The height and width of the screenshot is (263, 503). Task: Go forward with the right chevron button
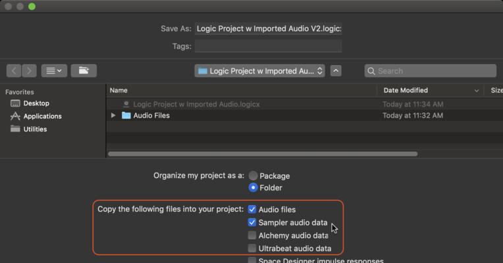tap(29, 71)
